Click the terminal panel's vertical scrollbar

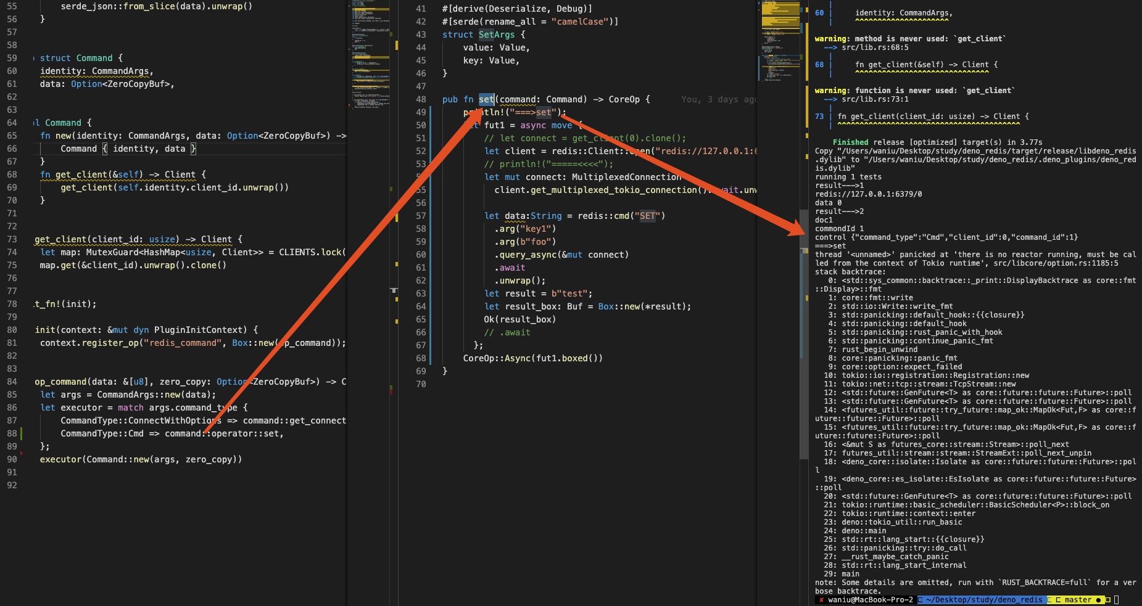[804, 333]
